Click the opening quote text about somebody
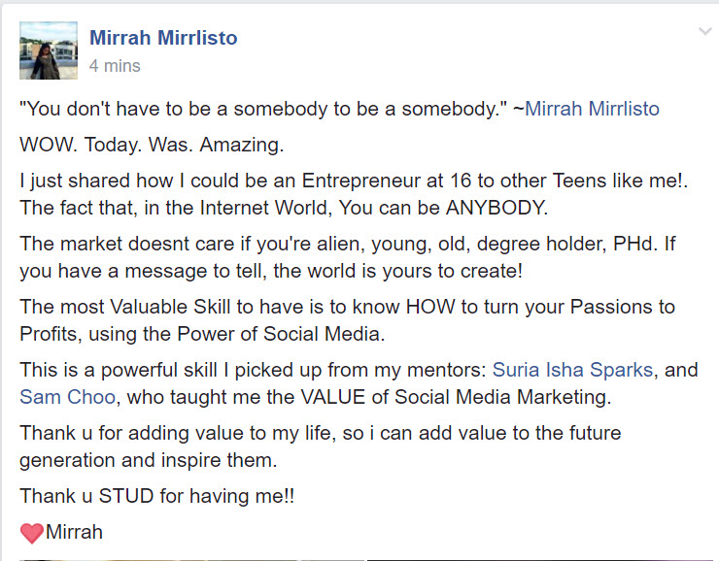 [x=263, y=109]
